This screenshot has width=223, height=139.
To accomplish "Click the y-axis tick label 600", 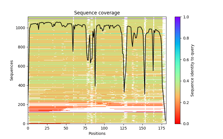I will click(x=22, y=66).
